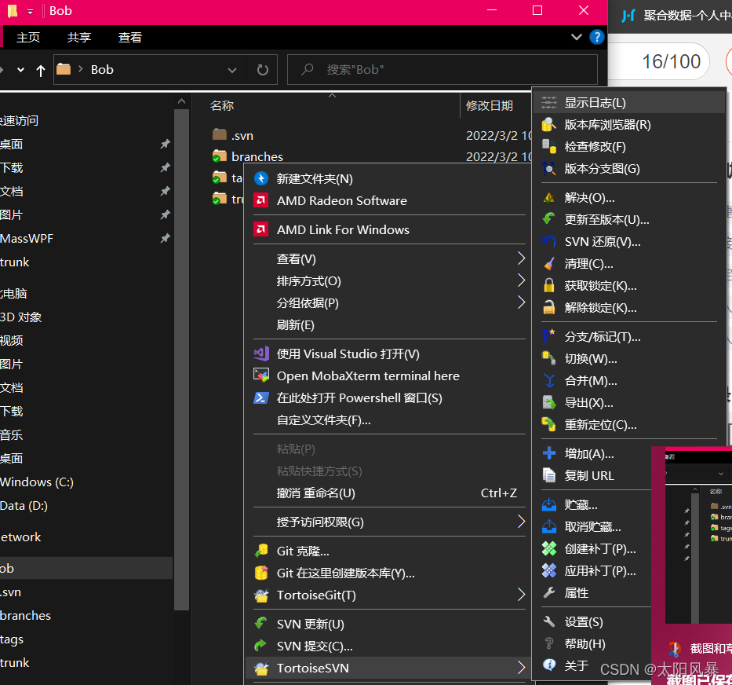The width and height of the screenshot is (732, 685).
Task: Click the Git Clone icon in context menu
Action: [261, 551]
